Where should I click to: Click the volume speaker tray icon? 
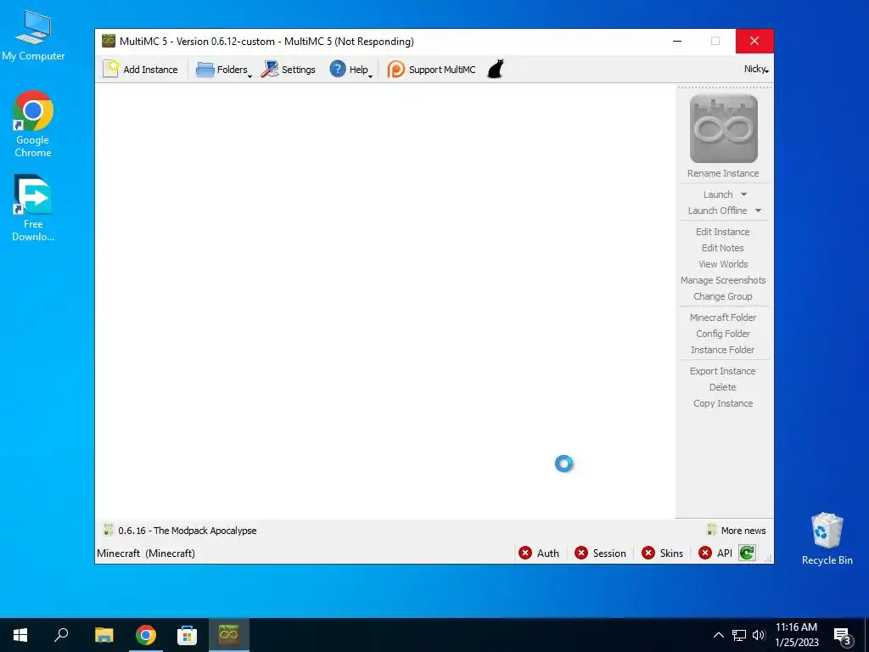759,635
